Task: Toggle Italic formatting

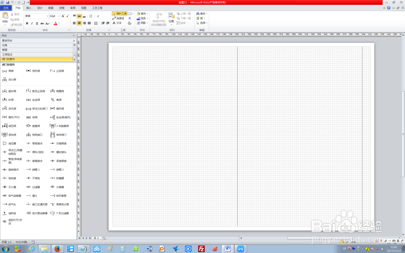Action: pyautogui.click(x=32, y=23)
